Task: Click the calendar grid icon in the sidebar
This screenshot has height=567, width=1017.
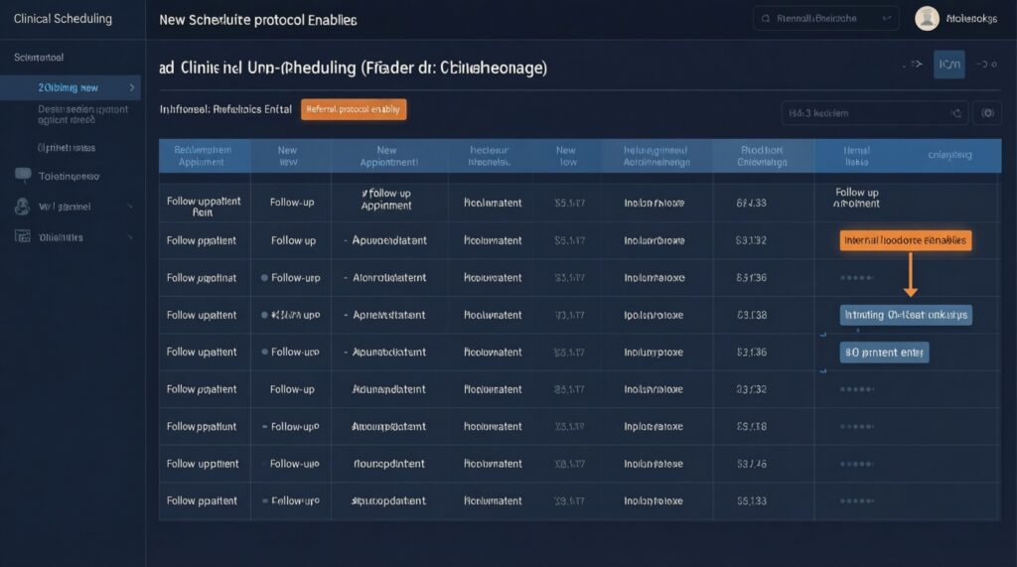Action: click(x=22, y=237)
